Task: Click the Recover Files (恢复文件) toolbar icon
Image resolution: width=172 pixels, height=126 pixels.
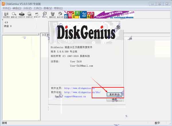Action: (x=22, y=15)
